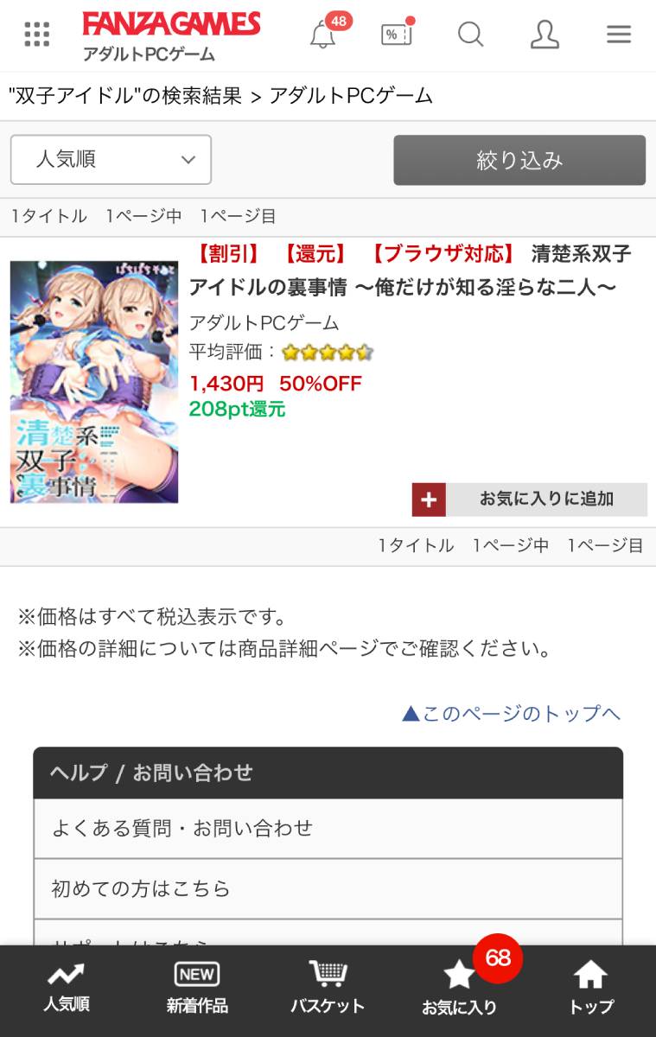Open the notifications bell icon
Viewport: 656px width, 1037px height.
click(322, 35)
